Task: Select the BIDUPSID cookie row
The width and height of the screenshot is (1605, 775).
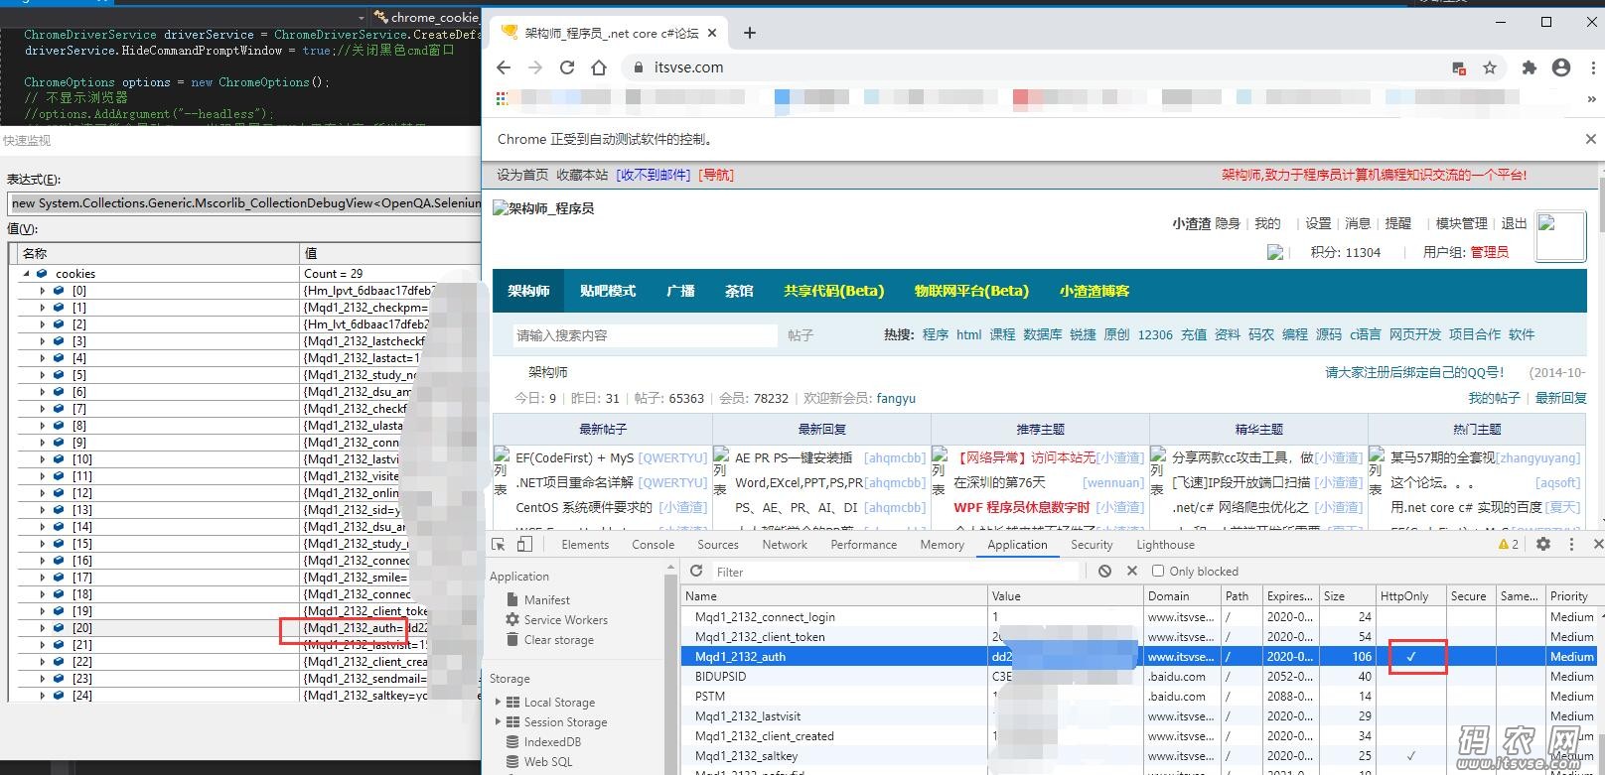Action: click(1139, 677)
